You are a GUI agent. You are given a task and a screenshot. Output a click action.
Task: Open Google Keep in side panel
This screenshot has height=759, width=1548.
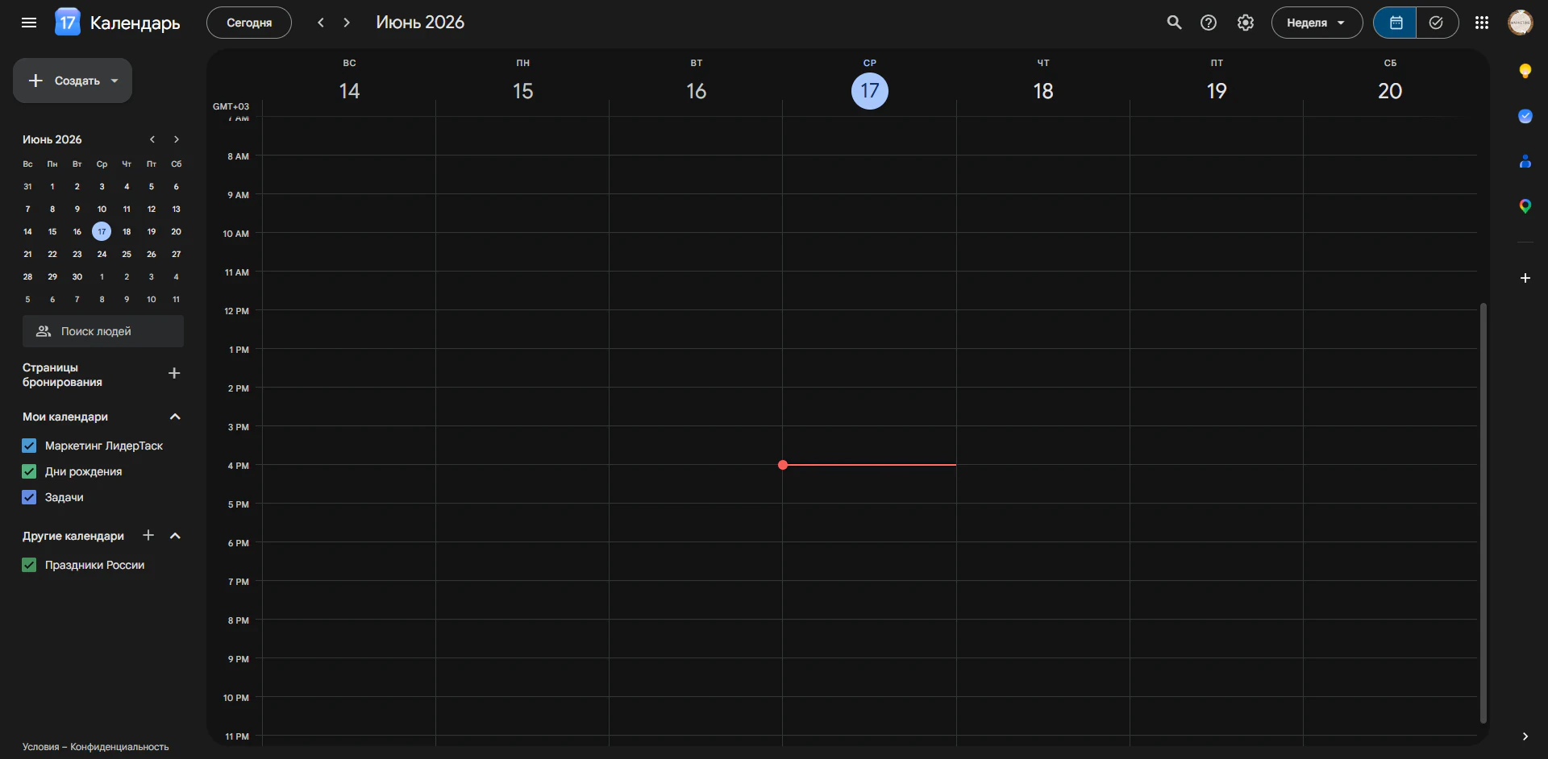click(x=1525, y=71)
